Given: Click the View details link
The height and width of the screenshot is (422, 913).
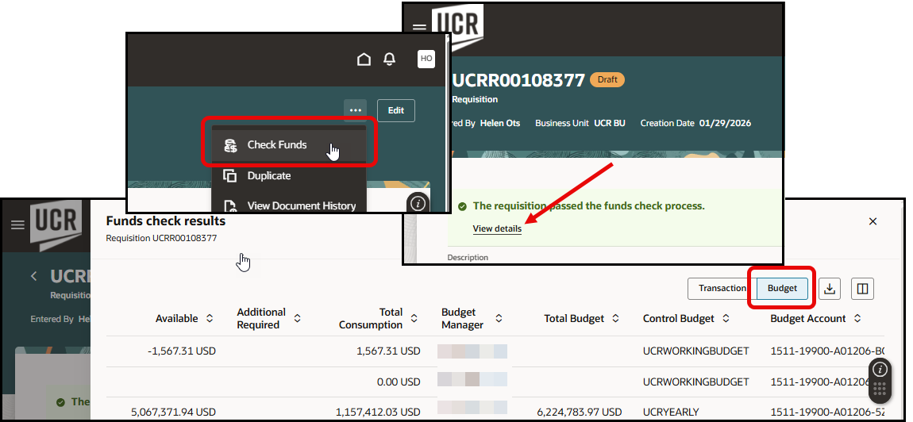Looking at the screenshot, I should [497, 228].
